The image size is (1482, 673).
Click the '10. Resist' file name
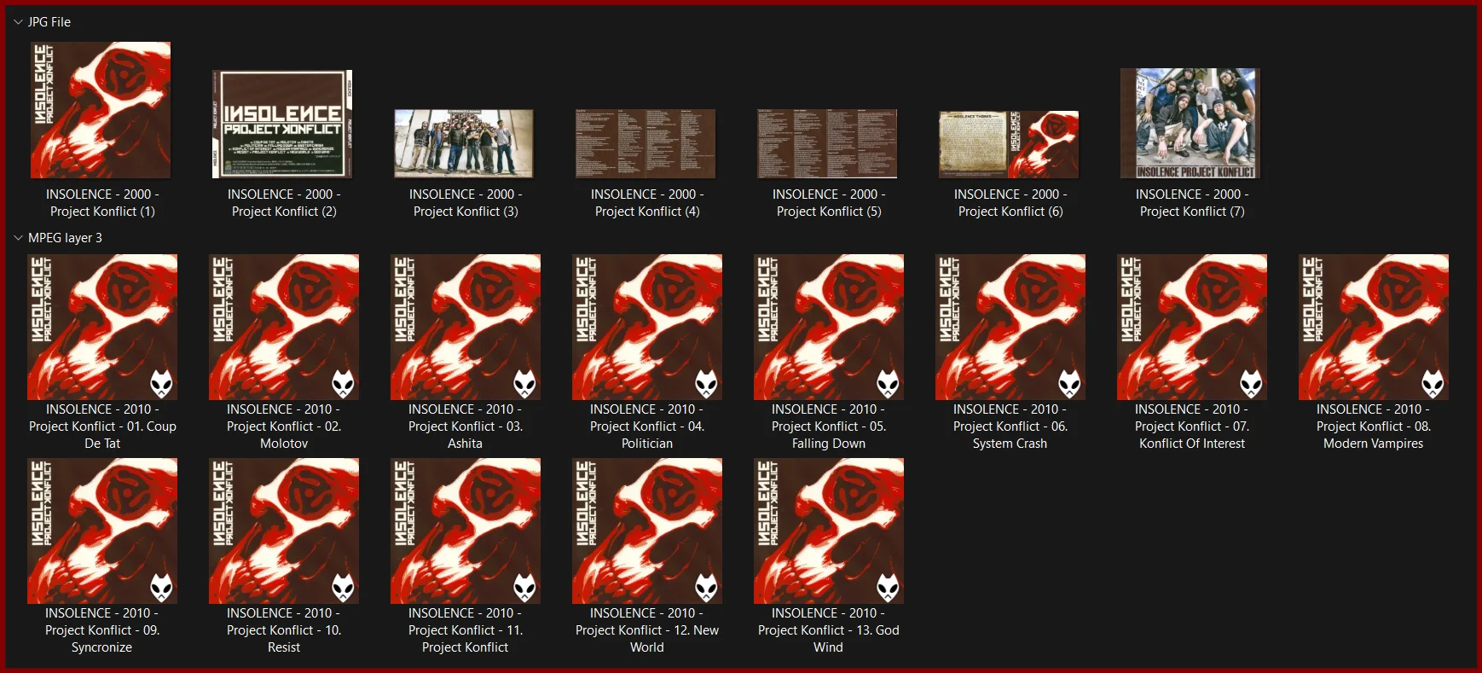click(x=284, y=630)
